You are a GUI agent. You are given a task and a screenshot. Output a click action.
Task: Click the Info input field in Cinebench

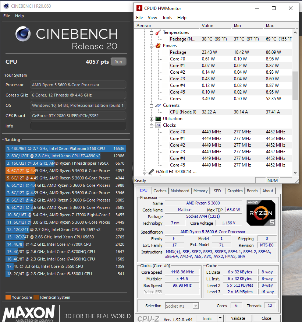[x=78, y=126]
